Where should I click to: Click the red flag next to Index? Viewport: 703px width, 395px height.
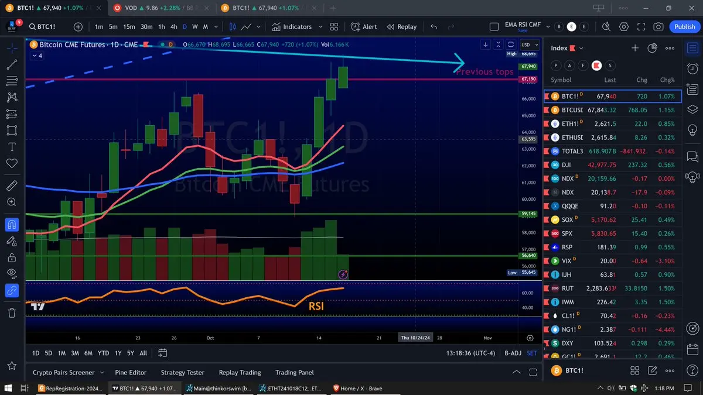(572, 48)
